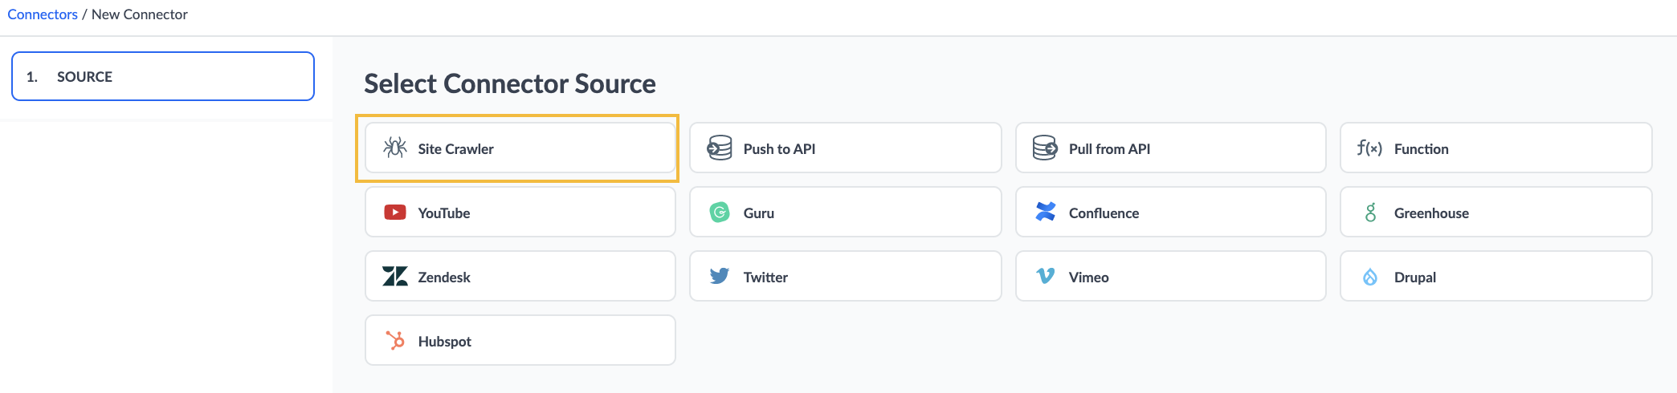The height and width of the screenshot is (393, 1677).
Task: Select step 1 SOURCE in sidebar
Action: coord(163,76)
